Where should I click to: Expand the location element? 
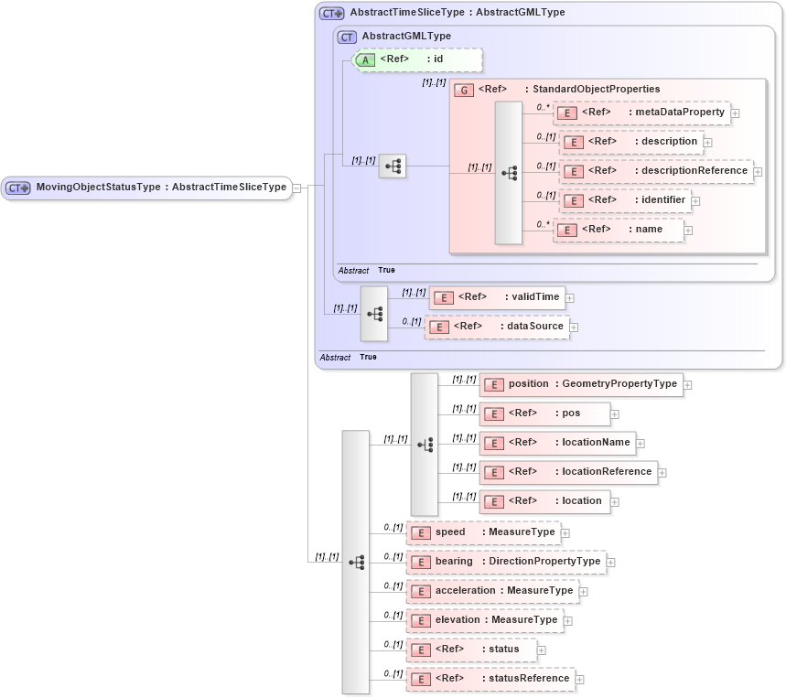[615, 502]
